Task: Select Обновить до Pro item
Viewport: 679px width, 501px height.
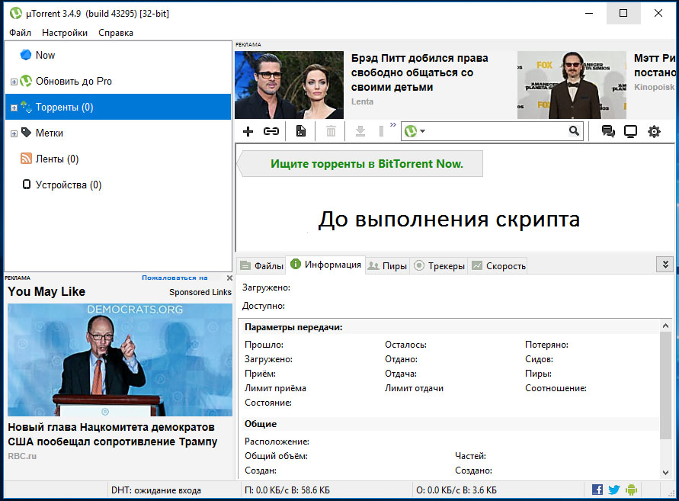Action: pyautogui.click(x=74, y=81)
